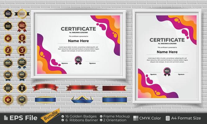Click the check icon for 6 Ribbons Banner
The height and width of the screenshot is (124, 207).
click(63, 120)
